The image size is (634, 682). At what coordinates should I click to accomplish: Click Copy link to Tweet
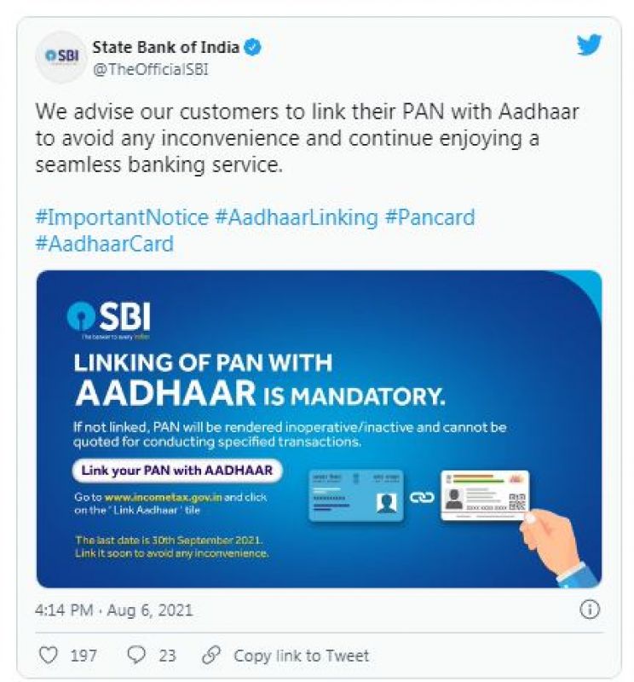(x=301, y=655)
